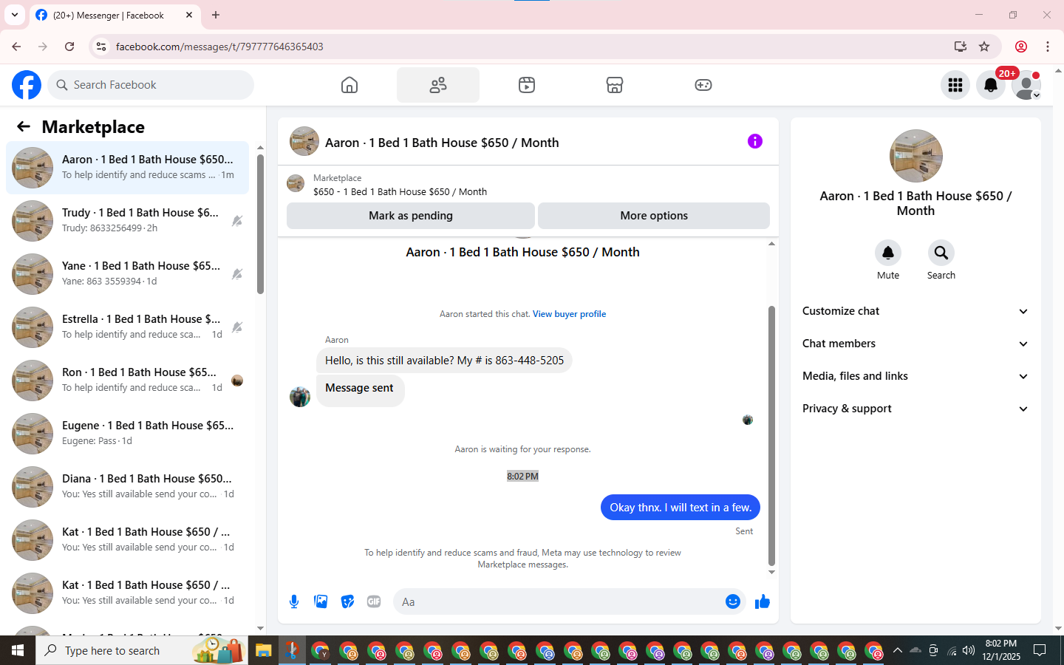Open the Chrome three-dot menu
This screenshot has width=1064, height=665.
pyautogui.click(x=1048, y=47)
